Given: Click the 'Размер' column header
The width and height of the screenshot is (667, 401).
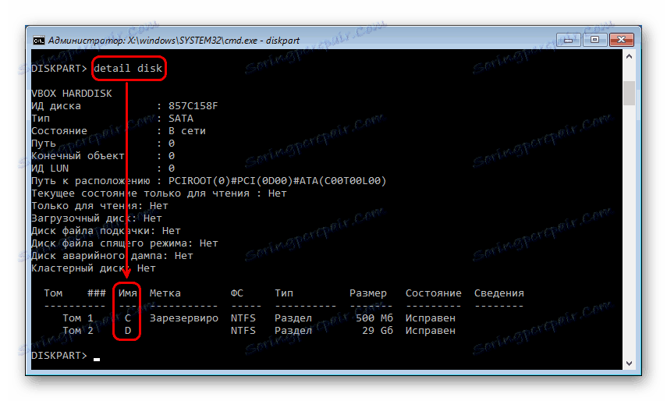Looking at the screenshot, I should pos(368,293).
